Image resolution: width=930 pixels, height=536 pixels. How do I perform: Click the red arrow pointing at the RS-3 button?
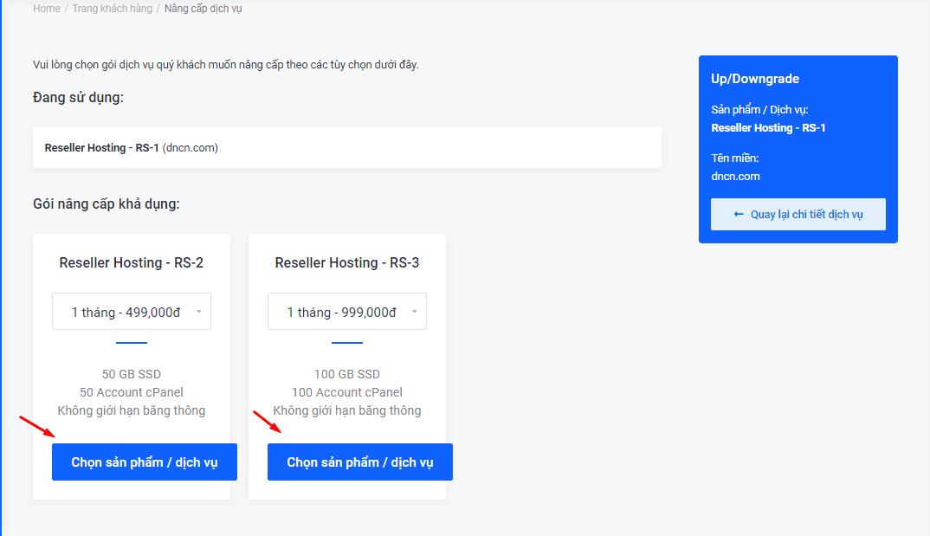pyautogui.click(x=268, y=422)
